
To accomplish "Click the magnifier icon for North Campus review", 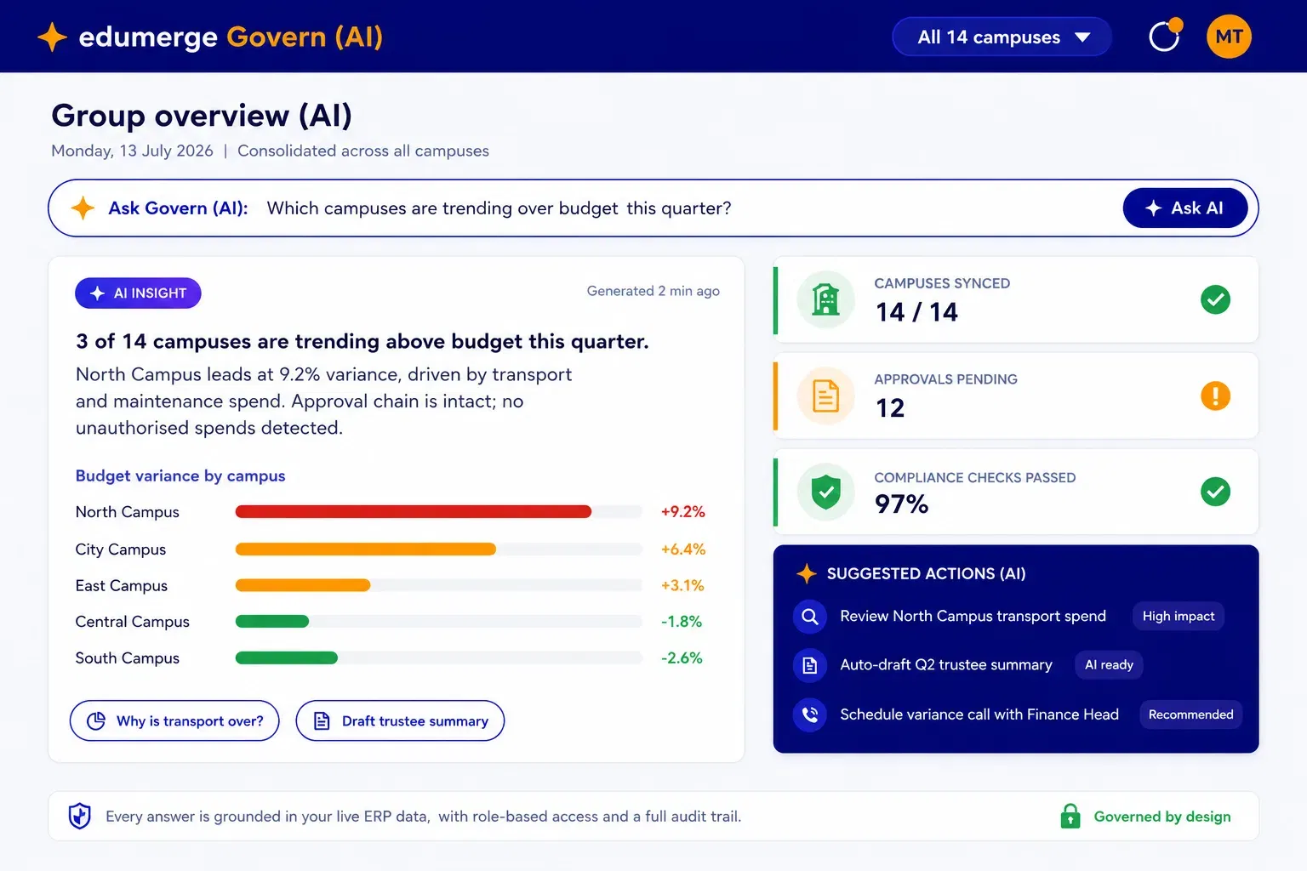I will tap(810, 617).
